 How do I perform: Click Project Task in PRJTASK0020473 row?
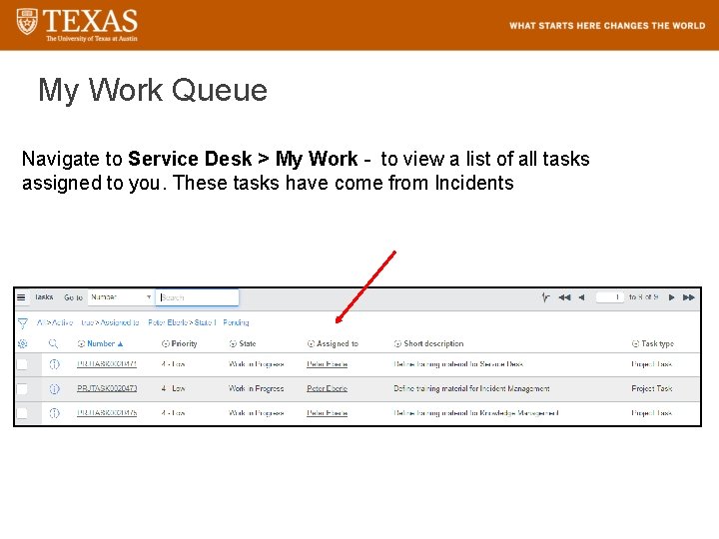651,388
